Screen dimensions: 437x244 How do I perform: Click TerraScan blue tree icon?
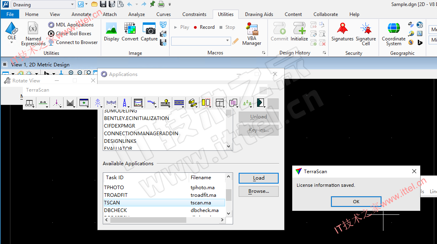pos(98,103)
